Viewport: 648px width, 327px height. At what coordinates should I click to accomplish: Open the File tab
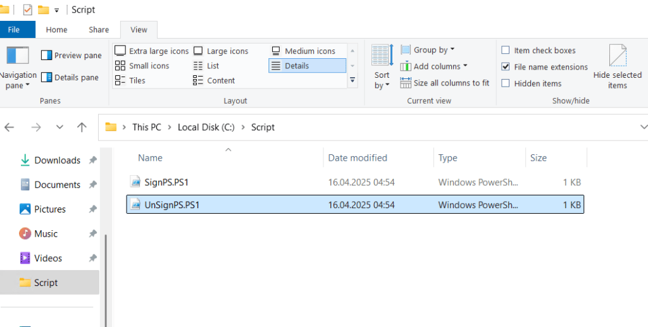pos(13,30)
